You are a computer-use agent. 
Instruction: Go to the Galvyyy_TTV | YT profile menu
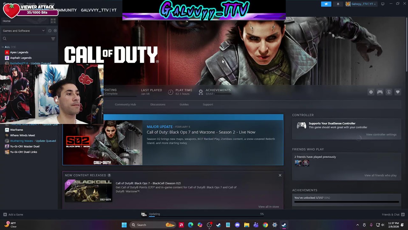[x=98, y=10]
